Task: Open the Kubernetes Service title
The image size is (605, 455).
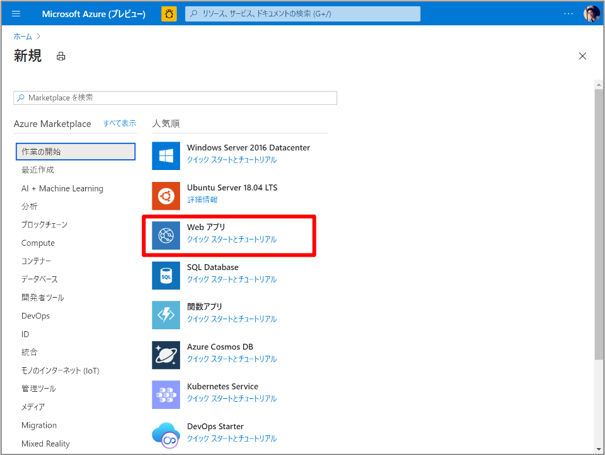Action: pyautogui.click(x=223, y=386)
